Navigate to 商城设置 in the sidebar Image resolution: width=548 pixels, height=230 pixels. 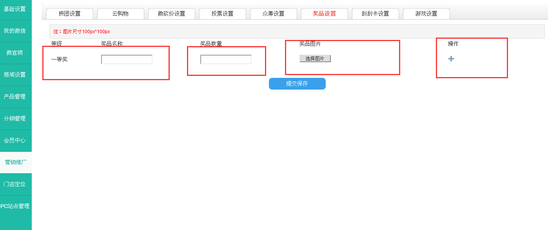click(x=16, y=75)
